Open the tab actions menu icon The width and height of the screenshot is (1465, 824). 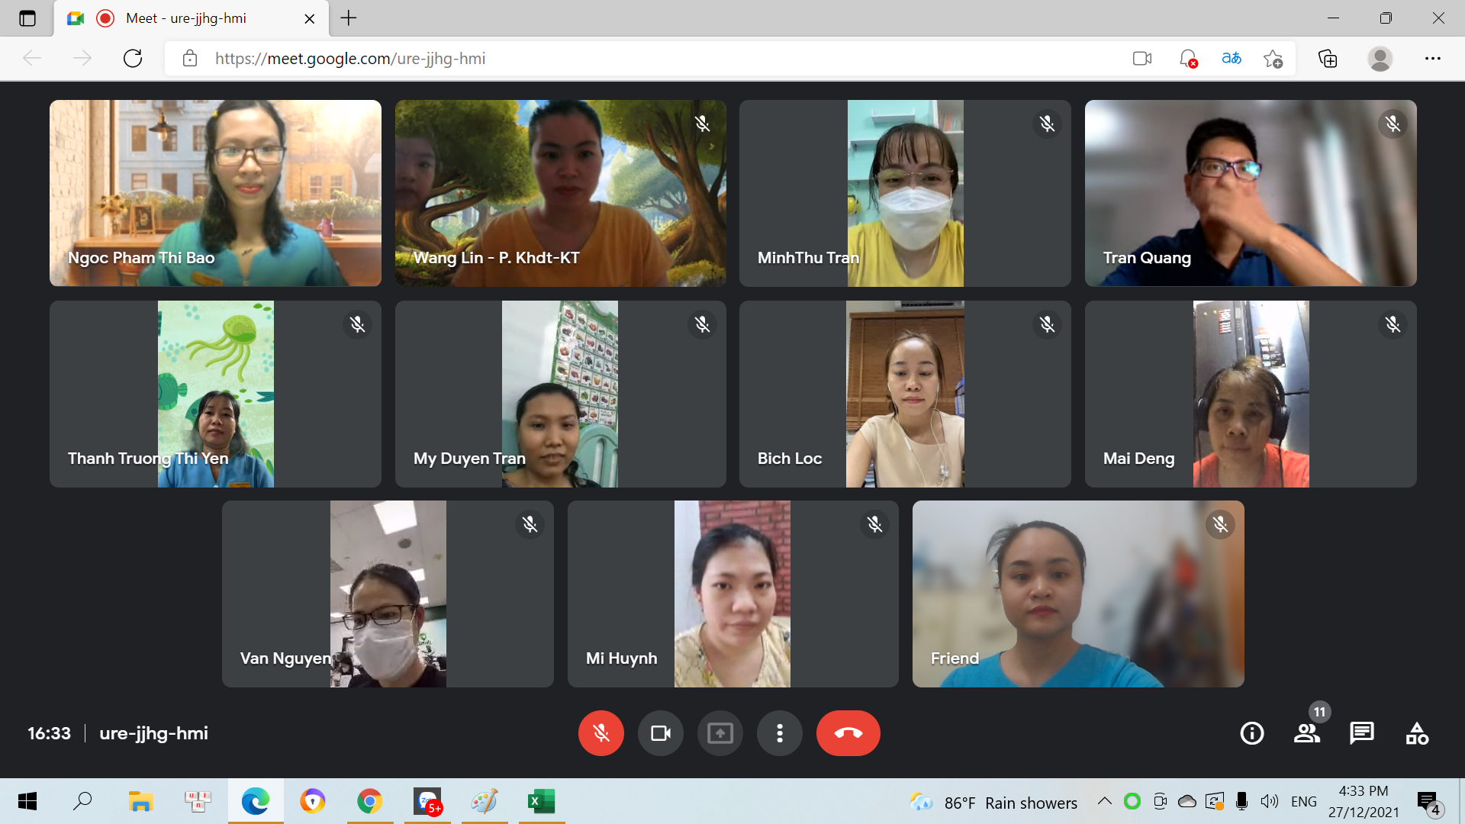[27, 18]
